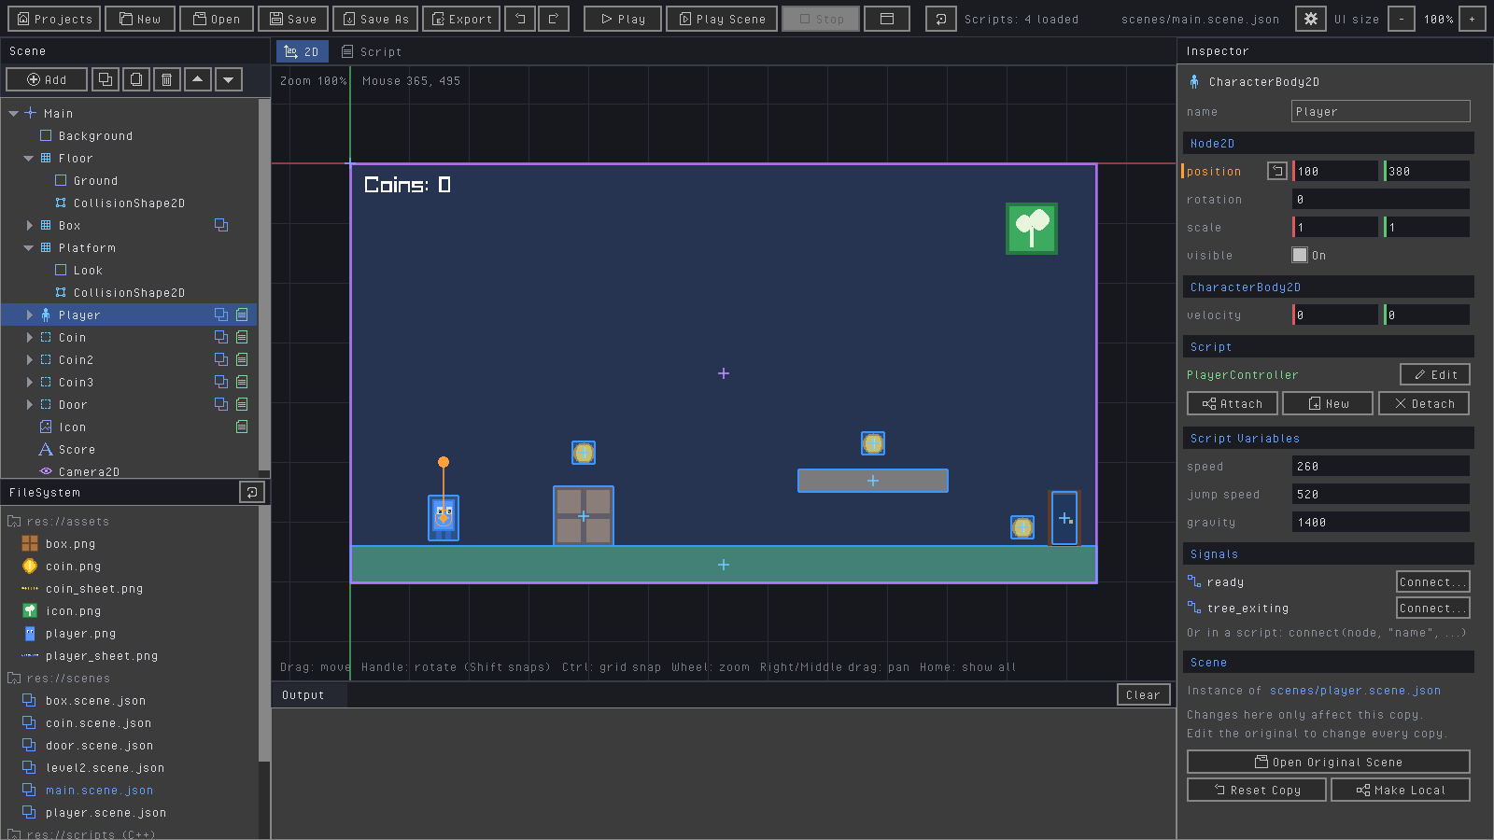The height and width of the screenshot is (840, 1494).
Task: Click the Scene tree vertical scrollbar
Action: (x=264, y=285)
